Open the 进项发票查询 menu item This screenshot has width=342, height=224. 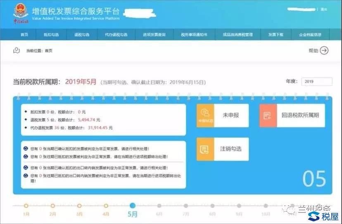click(x=154, y=35)
